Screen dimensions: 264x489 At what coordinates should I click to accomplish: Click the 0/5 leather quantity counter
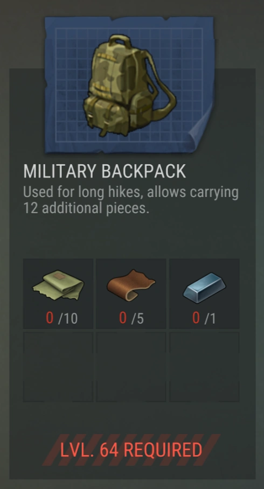pos(131,318)
